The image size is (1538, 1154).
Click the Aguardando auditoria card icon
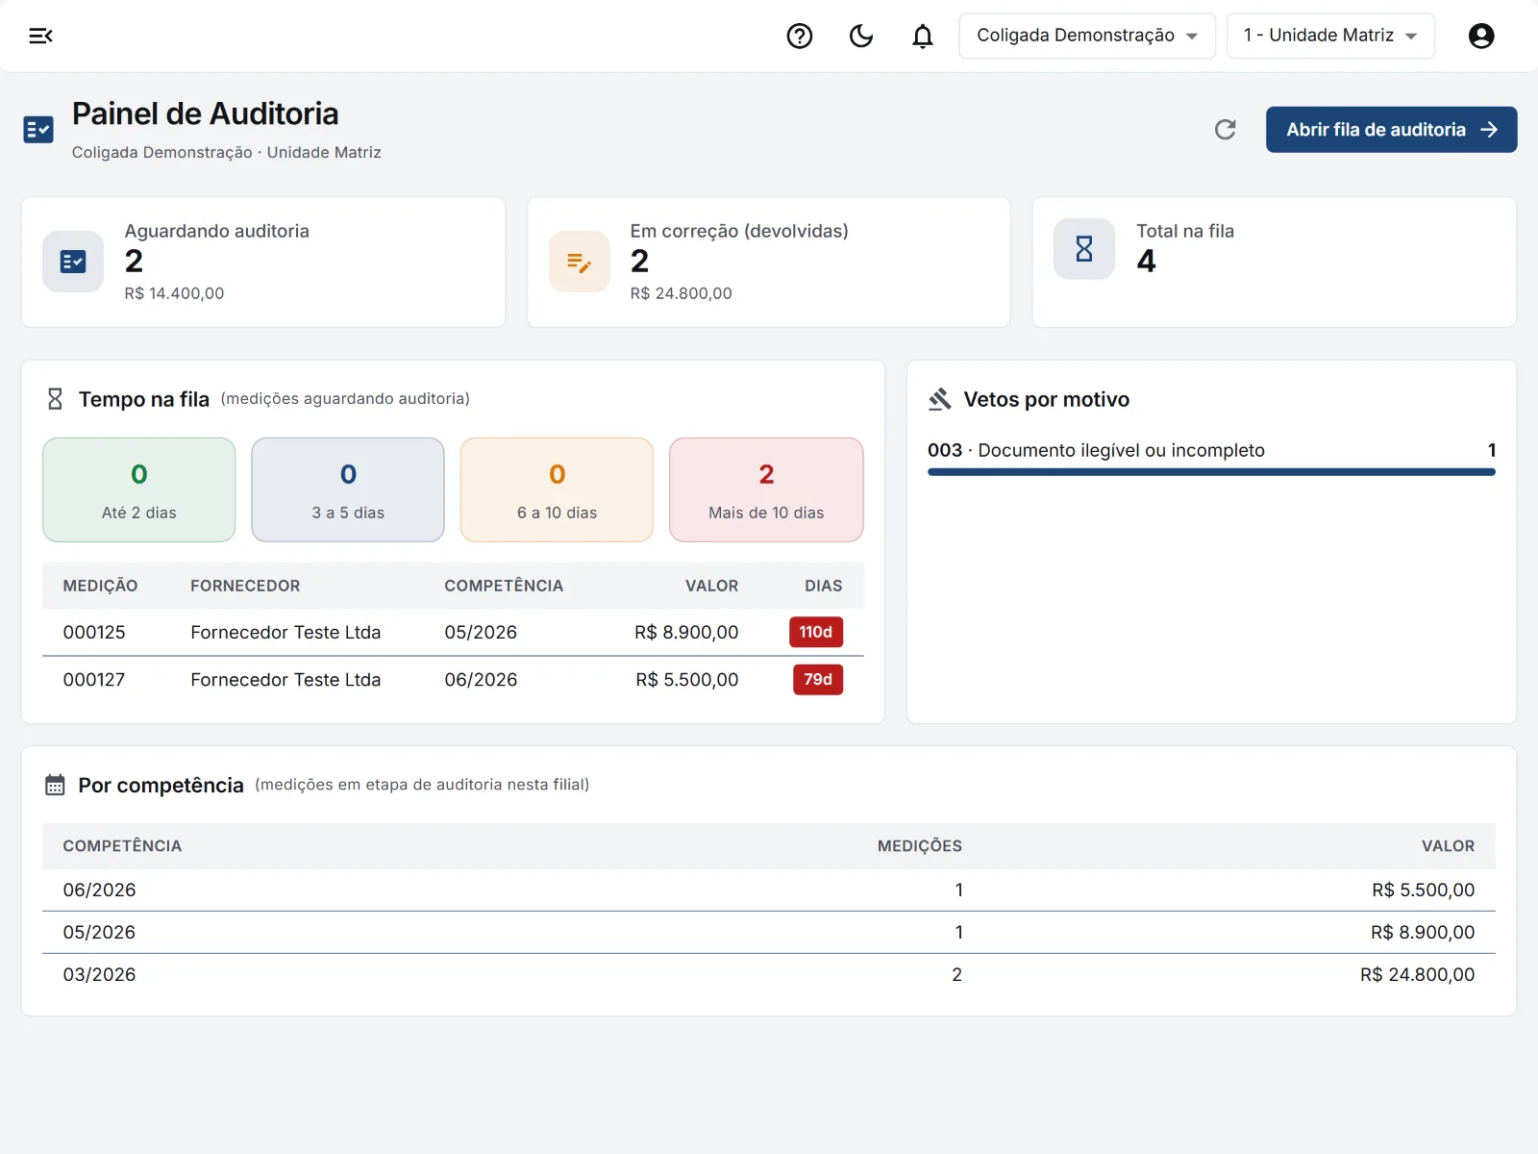pos(73,262)
